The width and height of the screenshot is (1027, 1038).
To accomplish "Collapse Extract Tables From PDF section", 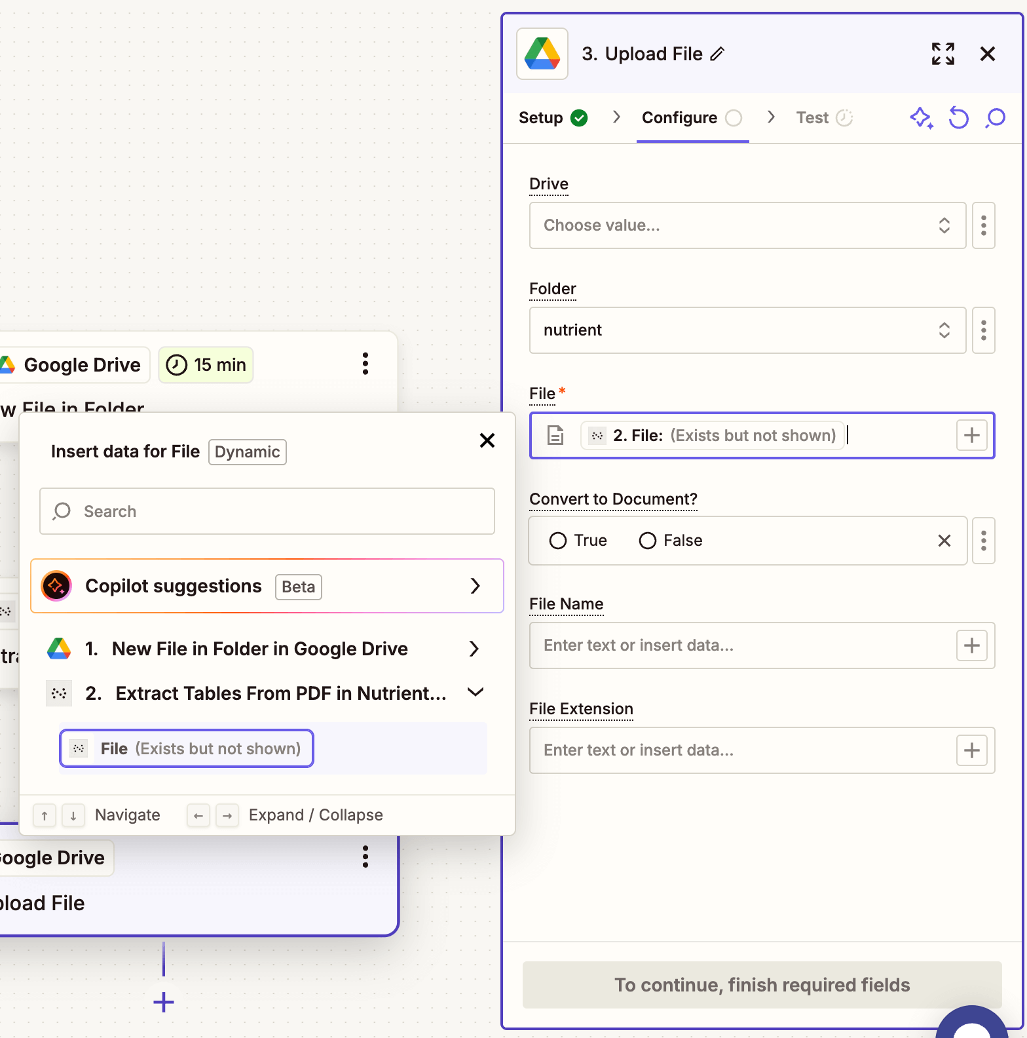I will (476, 693).
